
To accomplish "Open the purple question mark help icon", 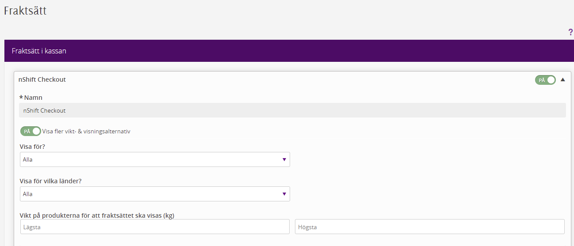I will [x=570, y=32].
